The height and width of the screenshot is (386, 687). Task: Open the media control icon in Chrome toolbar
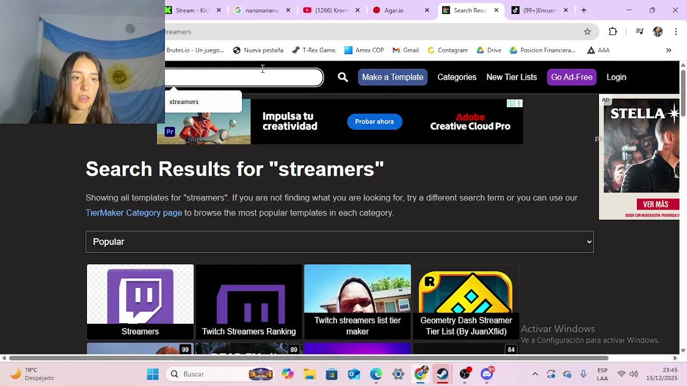(x=639, y=32)
